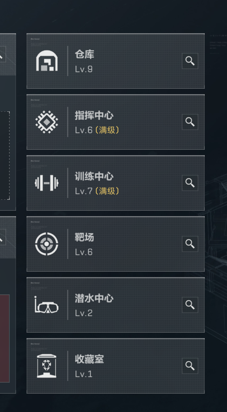227x412 pixels.
Task: Select the dumbbell icon for 训练中心
Action: click(x=47, y=183)
